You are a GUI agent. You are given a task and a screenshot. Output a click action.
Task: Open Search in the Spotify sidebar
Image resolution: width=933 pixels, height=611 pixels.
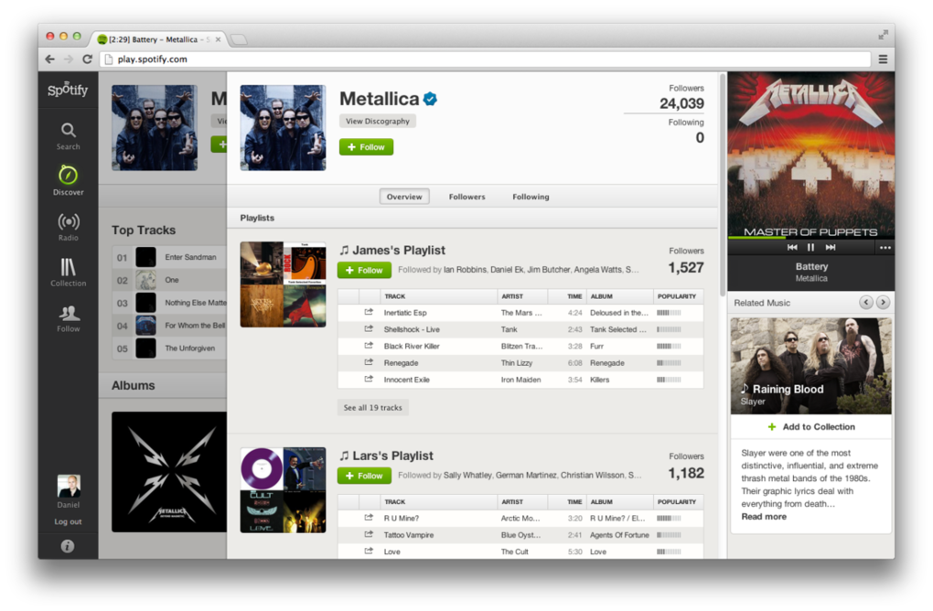(x=68, y=136)
